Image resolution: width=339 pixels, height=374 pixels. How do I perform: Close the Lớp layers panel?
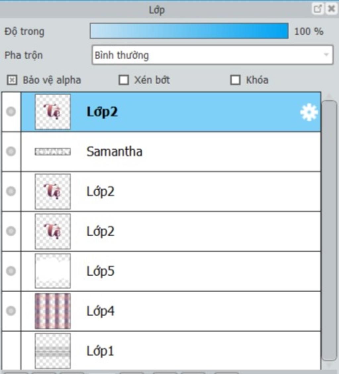pos(332,9)
